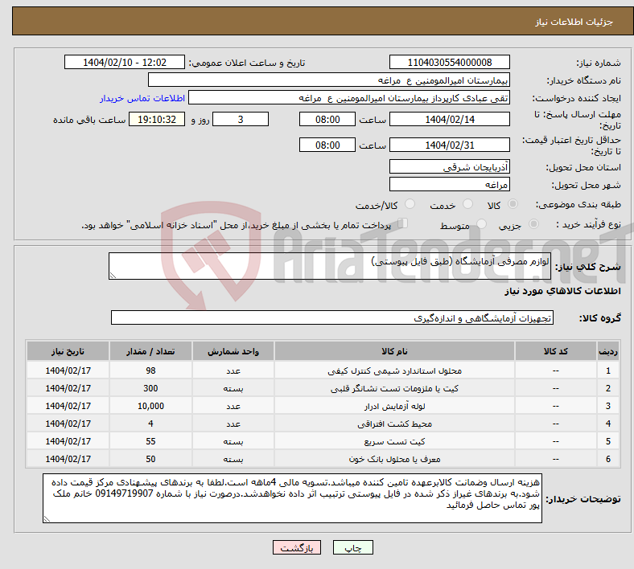Click the delivery city field مراغه

pos(449,184)
